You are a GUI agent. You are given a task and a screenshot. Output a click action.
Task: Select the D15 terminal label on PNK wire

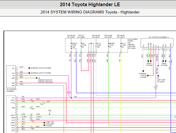80,55
